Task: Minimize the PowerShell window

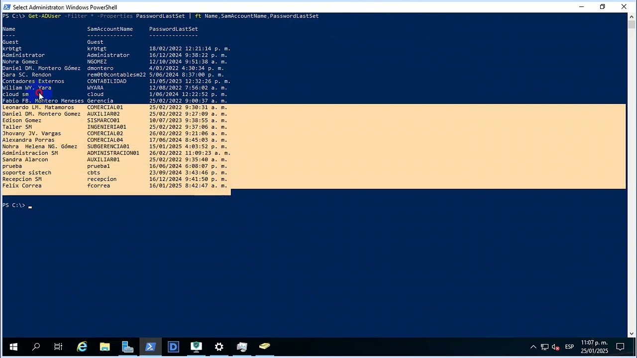Action: (x=581, y=7)
